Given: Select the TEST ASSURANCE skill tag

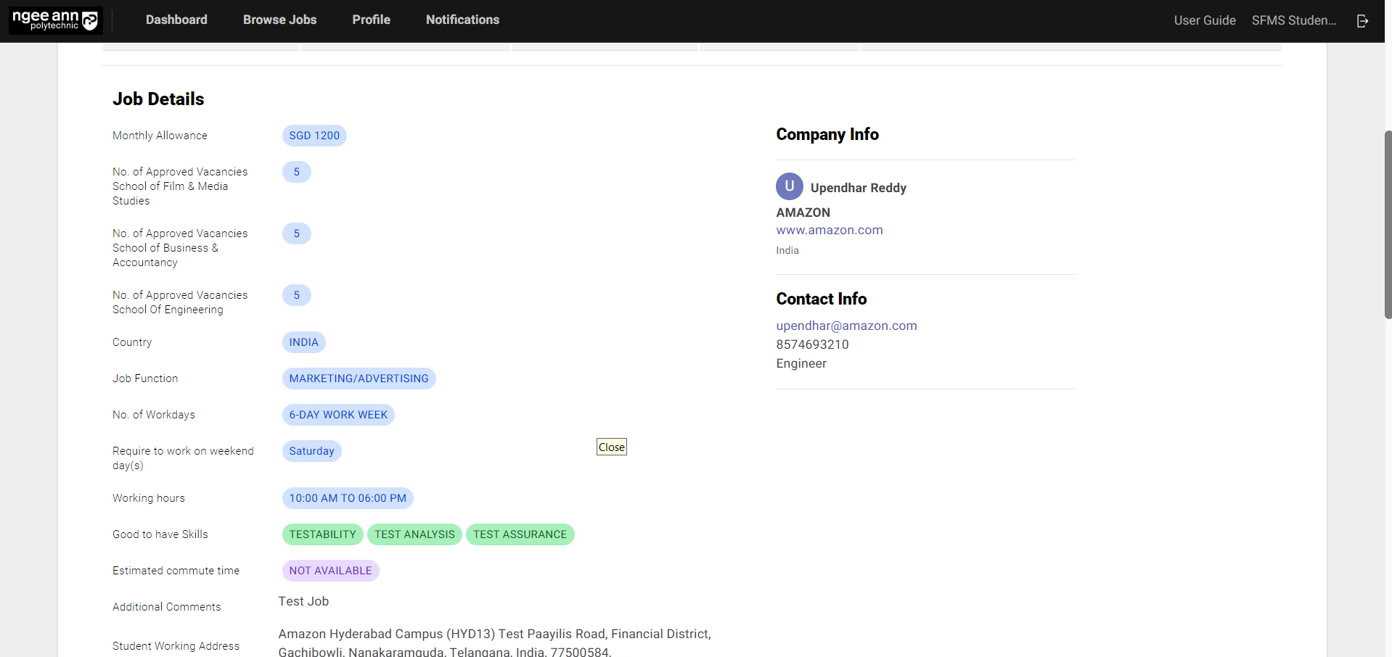Looking at the screenshot, I should pyautogui.click(x=520, y=534).
